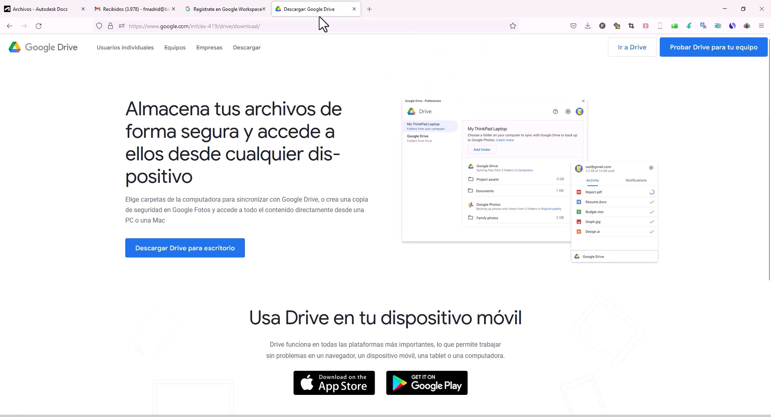This screenshot has width=771, height=417.
Task: Open the Firefox application hamburger menu
Action: click(x=761, y=26)
